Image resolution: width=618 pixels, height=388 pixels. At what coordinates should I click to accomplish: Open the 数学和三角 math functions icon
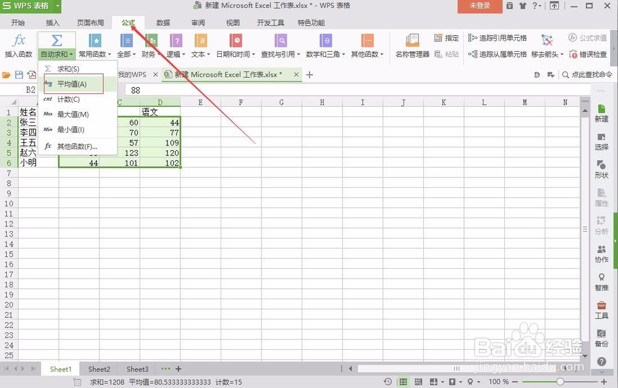tap(326, 41)
